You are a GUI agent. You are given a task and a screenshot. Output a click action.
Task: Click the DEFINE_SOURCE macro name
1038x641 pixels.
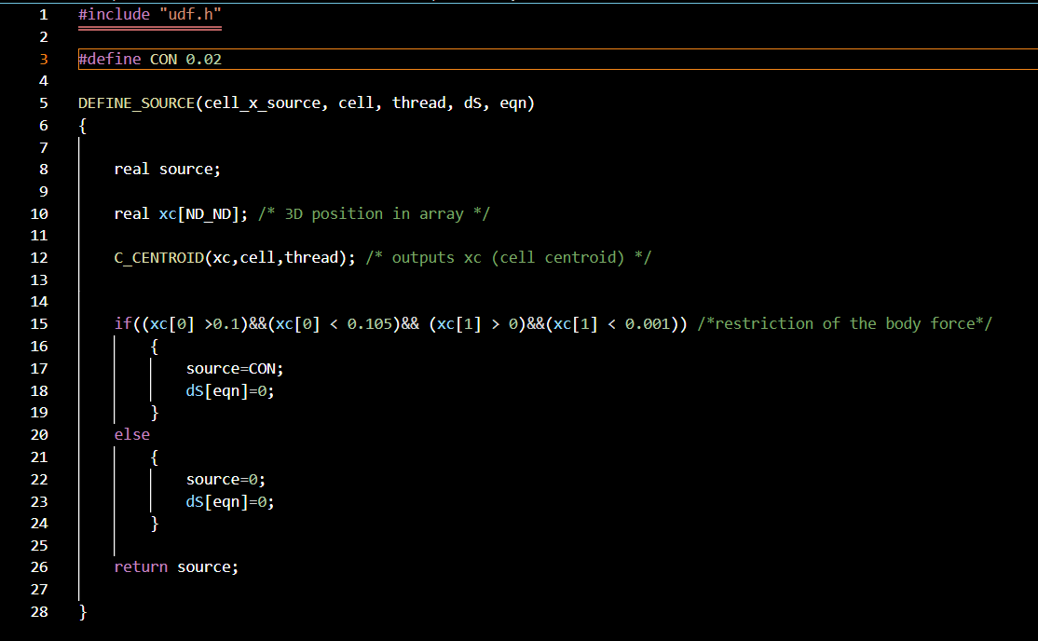[137, 103]
